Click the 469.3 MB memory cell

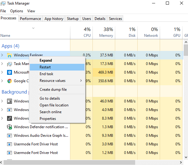[104, 72]
